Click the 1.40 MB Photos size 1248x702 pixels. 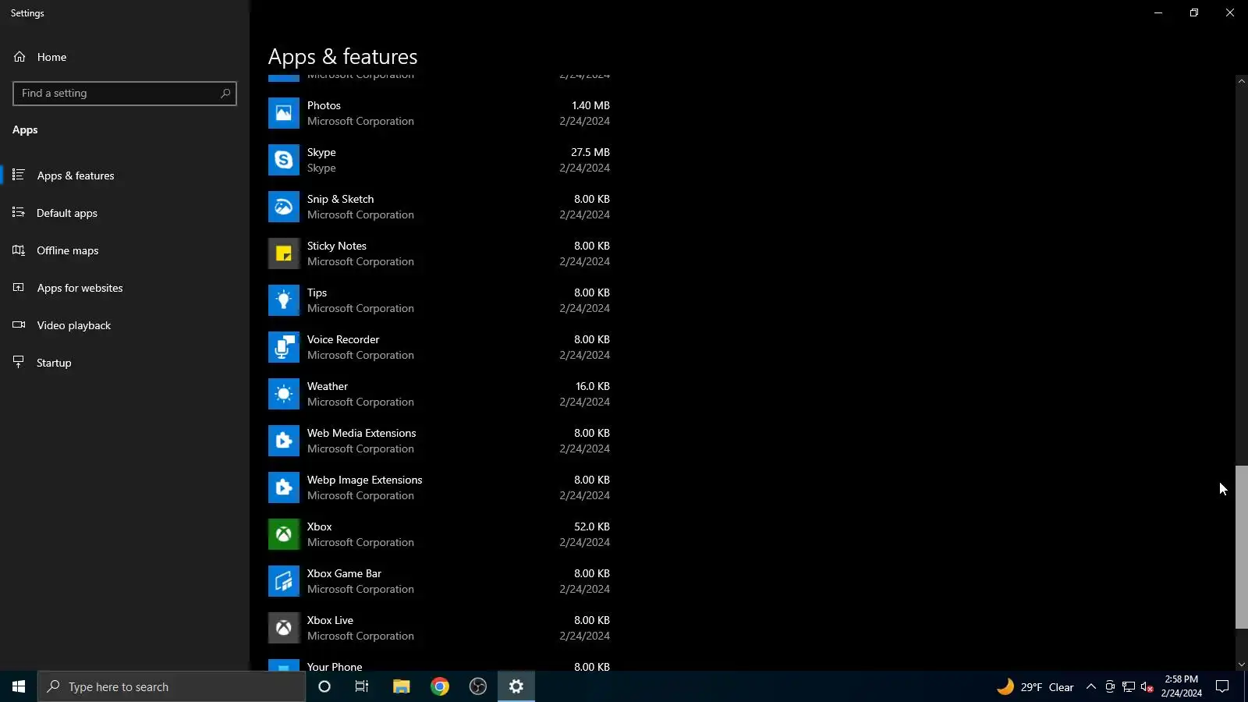click(590, 105)
